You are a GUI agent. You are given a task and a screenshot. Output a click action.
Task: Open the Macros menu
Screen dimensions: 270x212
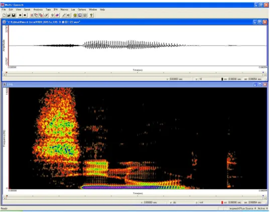click(64, 10)
